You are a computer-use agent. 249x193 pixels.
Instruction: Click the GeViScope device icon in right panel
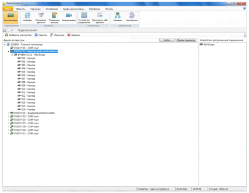[201, 44]
